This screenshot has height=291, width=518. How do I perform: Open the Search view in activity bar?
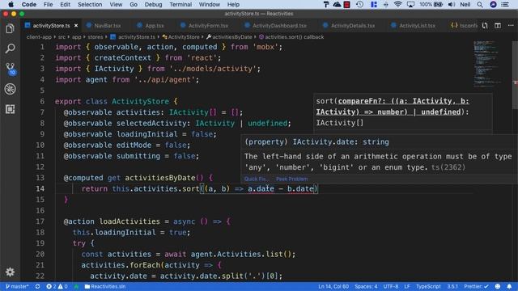click(10, 48)
